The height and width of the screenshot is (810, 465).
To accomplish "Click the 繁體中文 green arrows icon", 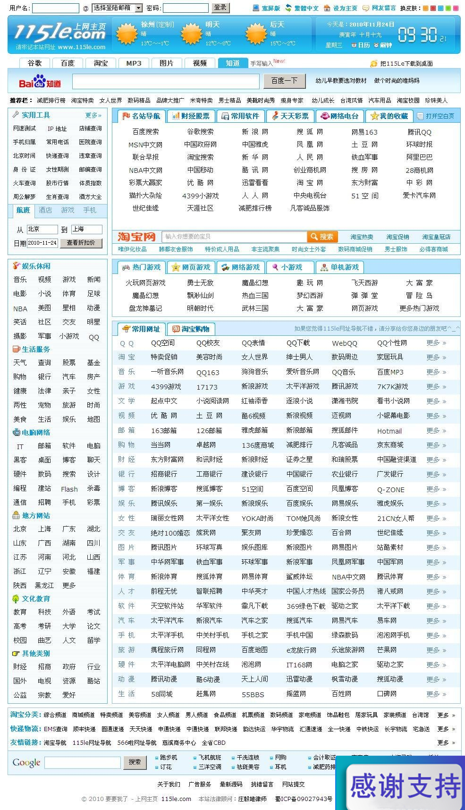I will pyautogui.click(x=288, y=8).
